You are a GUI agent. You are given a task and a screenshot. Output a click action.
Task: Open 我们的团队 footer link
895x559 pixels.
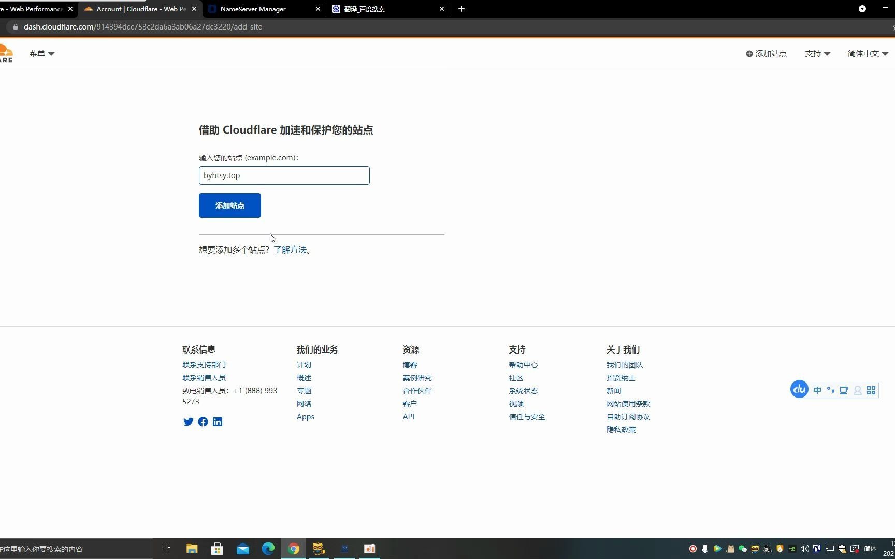[625, 365]
